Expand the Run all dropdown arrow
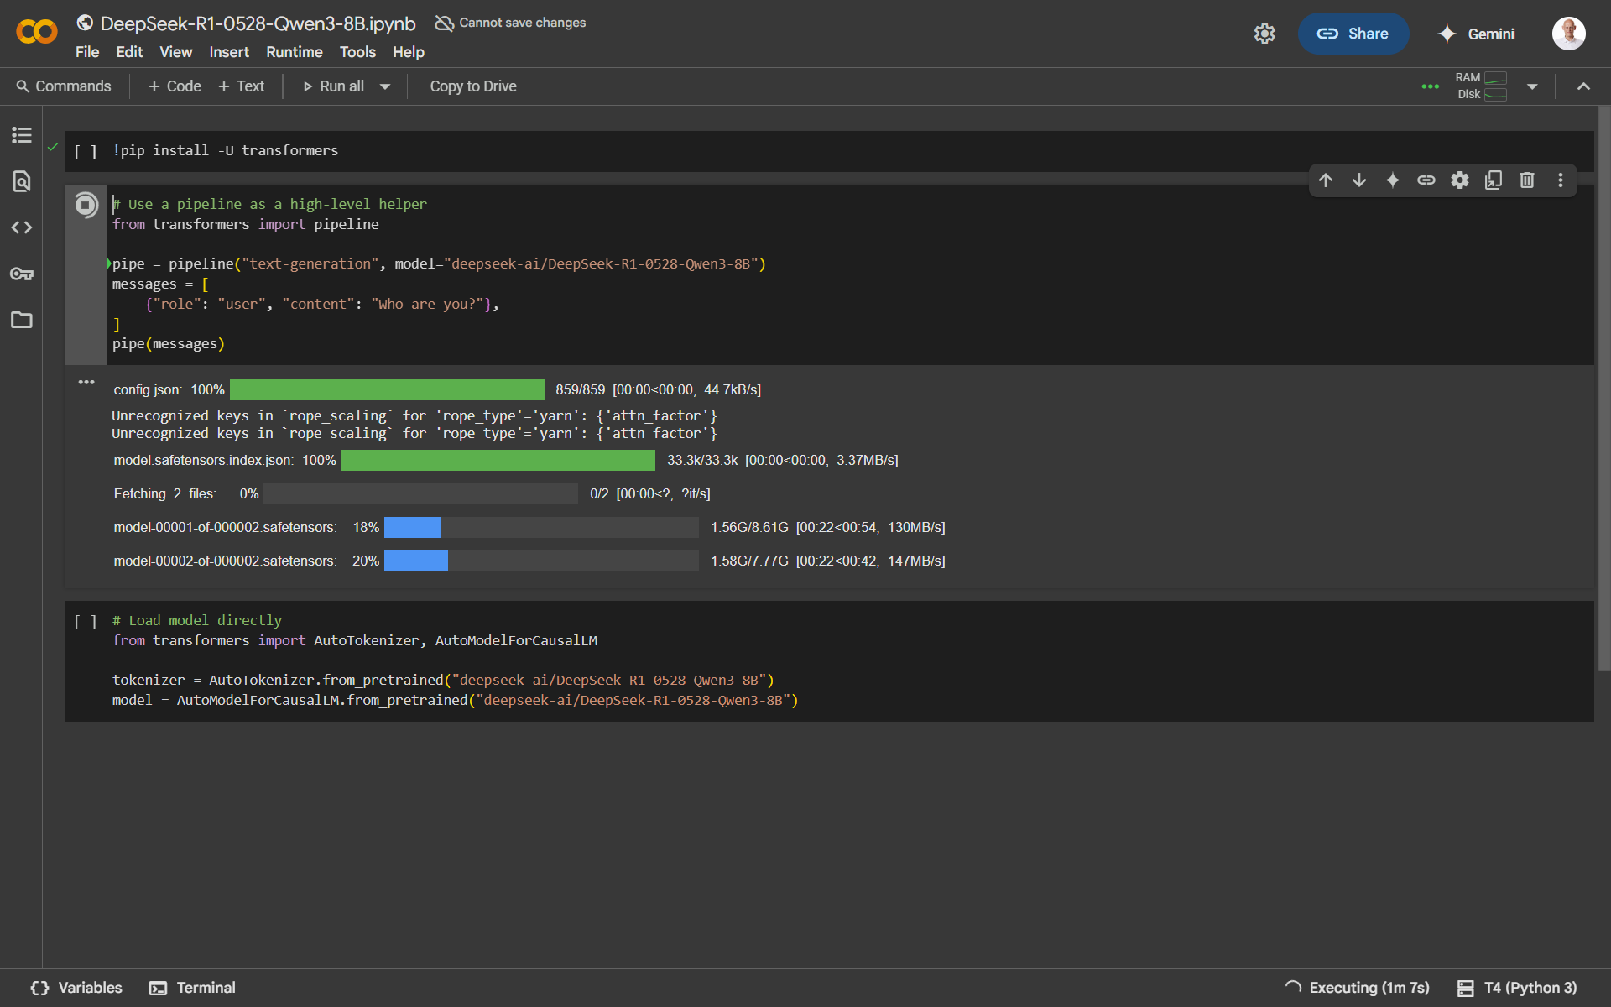Viewport: 1611px width, 1007px height. (385, 86)
